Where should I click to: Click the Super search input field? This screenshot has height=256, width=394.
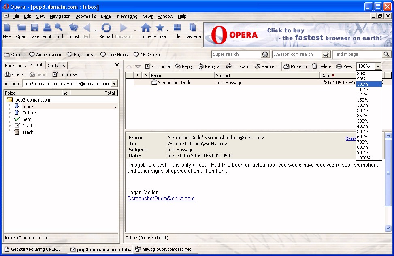(237, 54)
